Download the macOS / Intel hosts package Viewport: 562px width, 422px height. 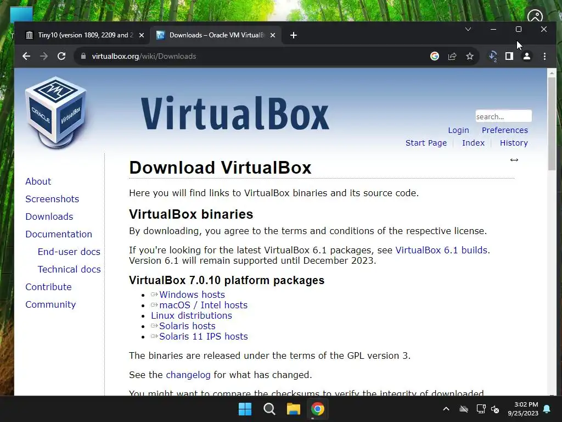coord(203,304)
